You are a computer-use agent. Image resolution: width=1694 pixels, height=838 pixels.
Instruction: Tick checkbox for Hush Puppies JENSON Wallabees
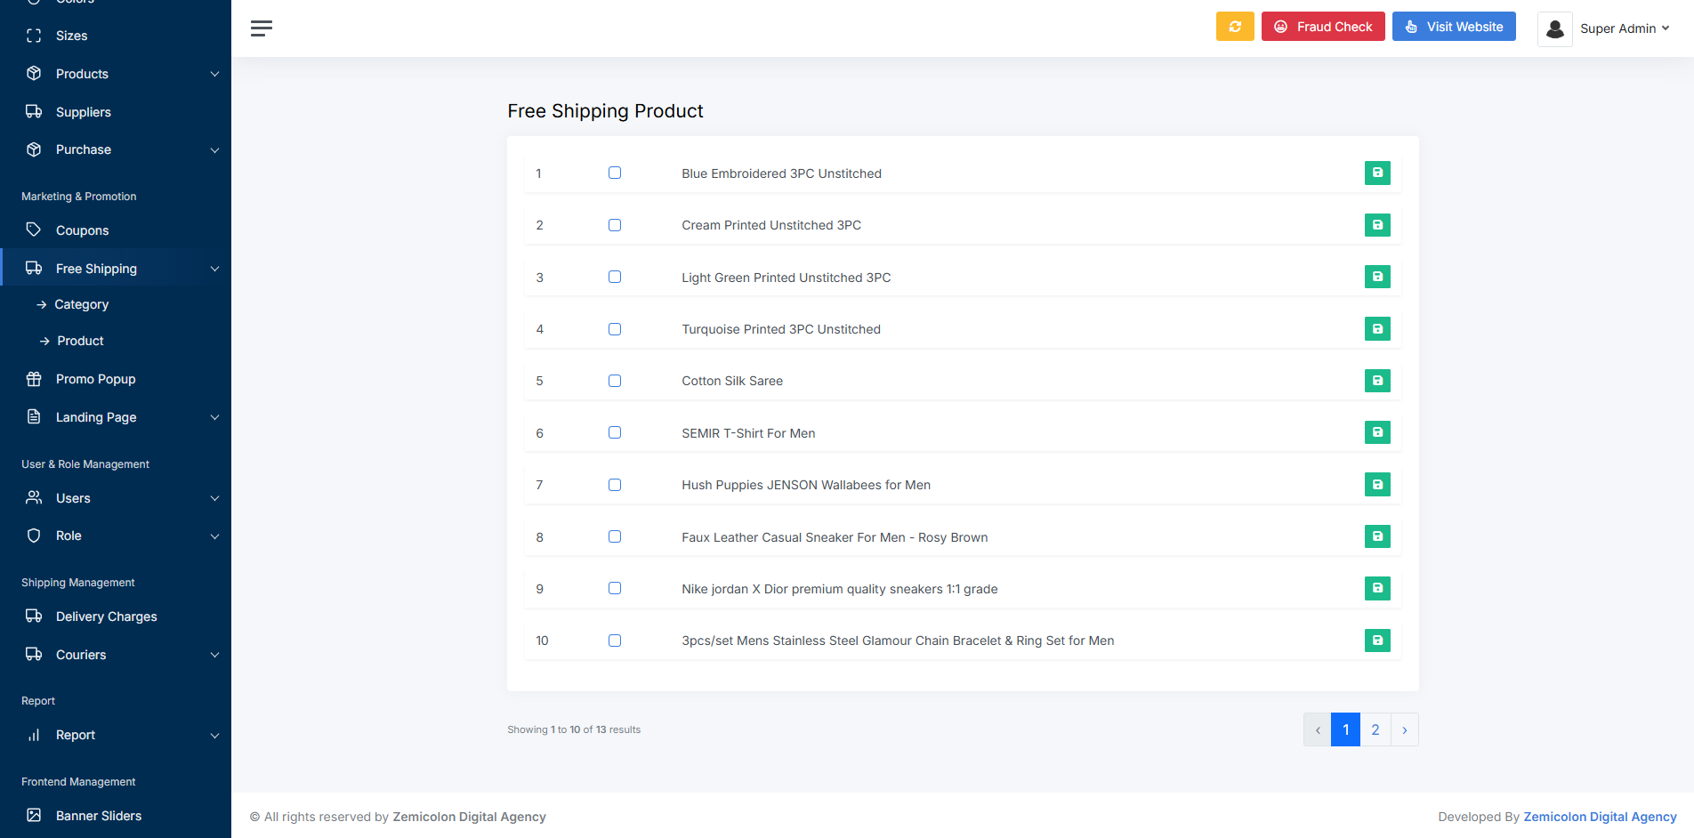pos(615,485)
